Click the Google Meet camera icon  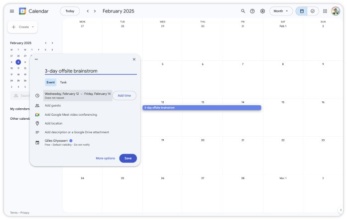(x=37, y=115)
